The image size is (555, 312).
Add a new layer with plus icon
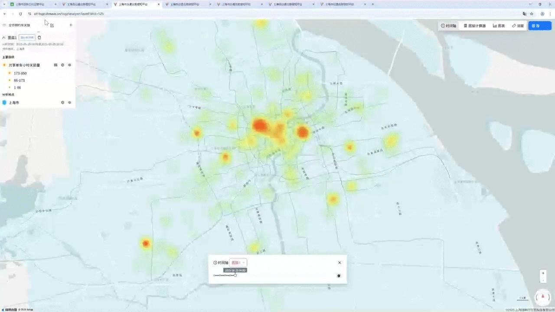tap(71, 25)
